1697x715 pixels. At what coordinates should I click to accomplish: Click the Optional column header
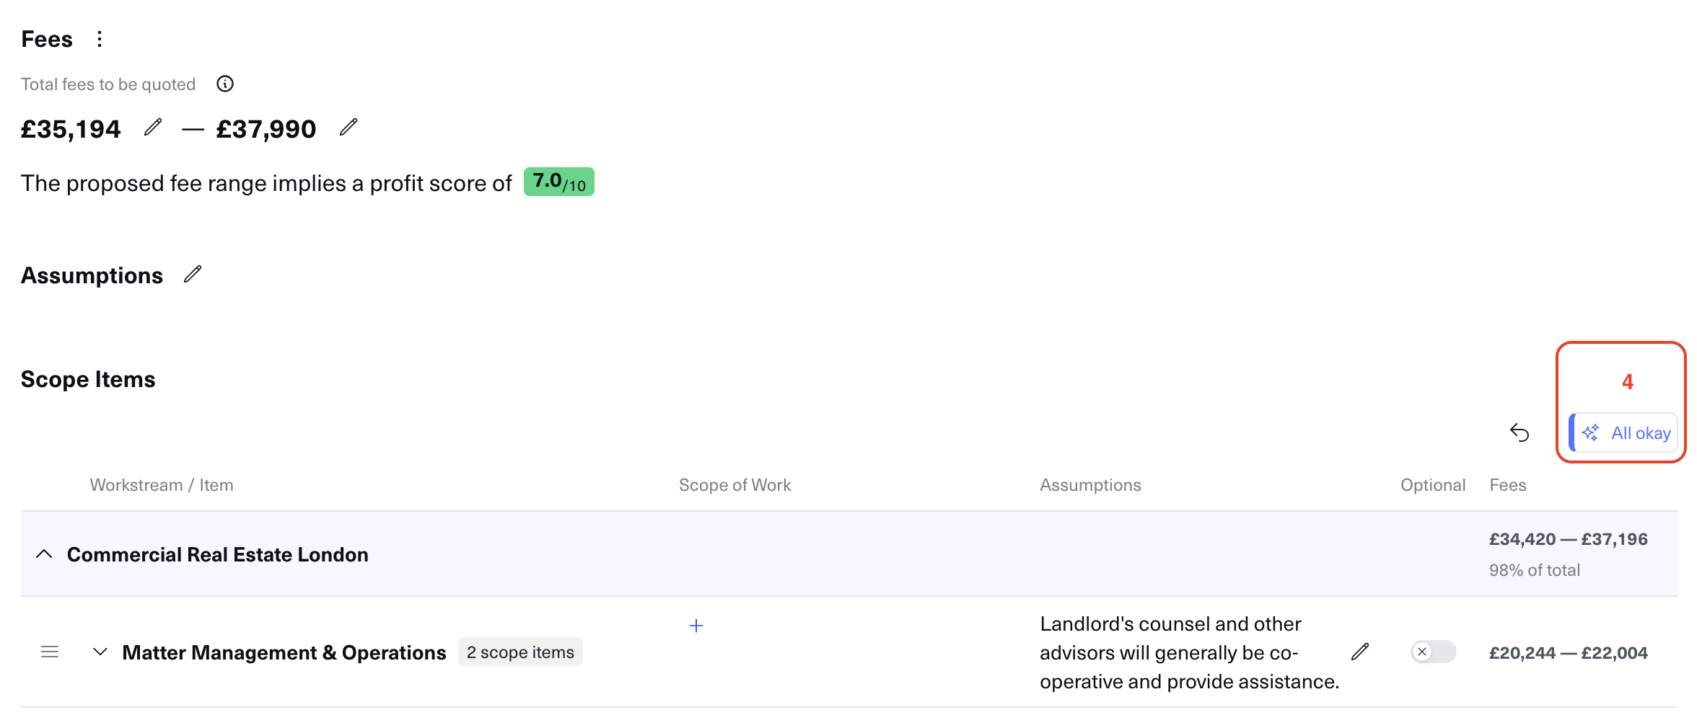(1432, 485)
